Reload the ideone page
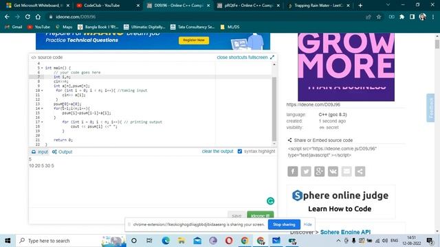Image resolution: width=440 pixels, height=247 pixels. pyautogui.click(x=27, y=16)
